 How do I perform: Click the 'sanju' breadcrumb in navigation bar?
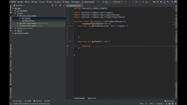click(58, 2)
